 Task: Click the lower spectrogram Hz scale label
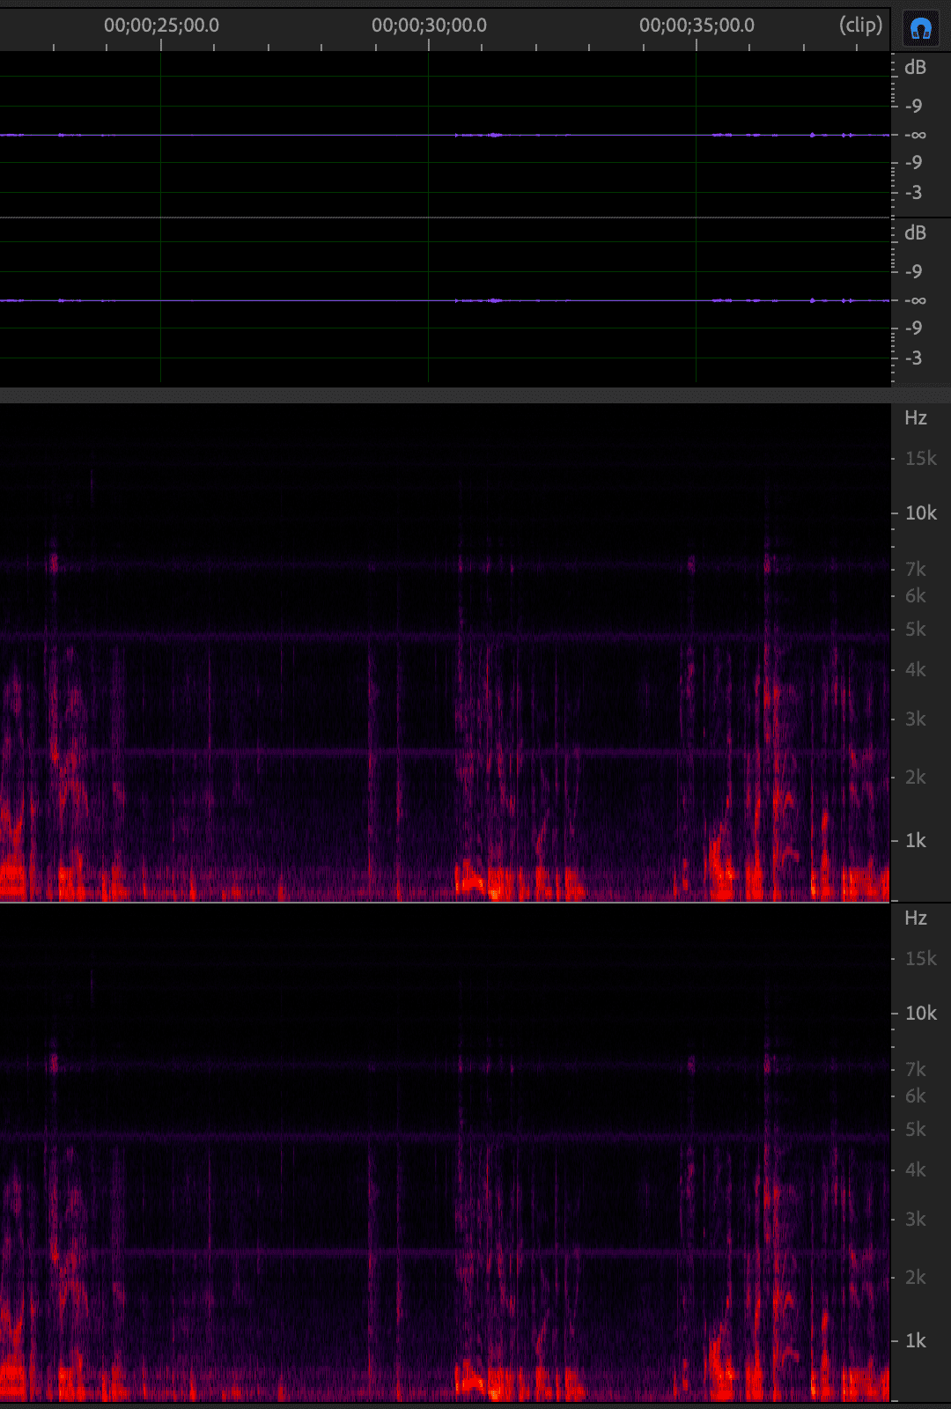click(916, 918)
